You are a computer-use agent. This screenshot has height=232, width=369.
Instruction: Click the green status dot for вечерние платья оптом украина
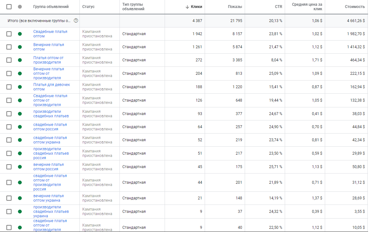coord(20,198)
